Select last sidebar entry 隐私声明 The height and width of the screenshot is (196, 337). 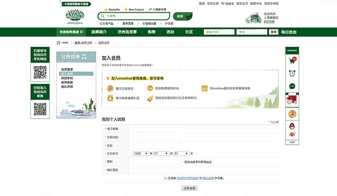click(x=67, y=87)
